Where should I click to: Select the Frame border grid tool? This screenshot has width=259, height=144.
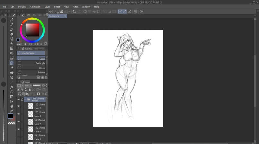(12, 58)
